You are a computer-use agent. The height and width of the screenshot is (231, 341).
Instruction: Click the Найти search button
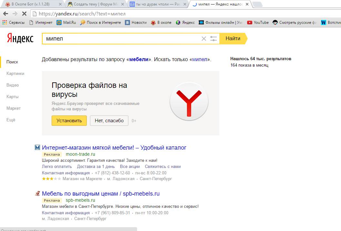point(233,39)
